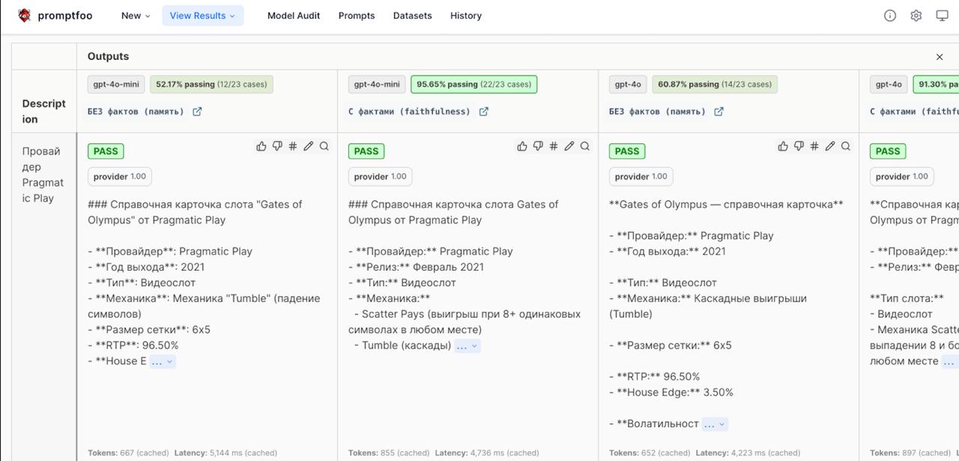Open the New dropdown menu
The image size is (959, 461).
136,16
